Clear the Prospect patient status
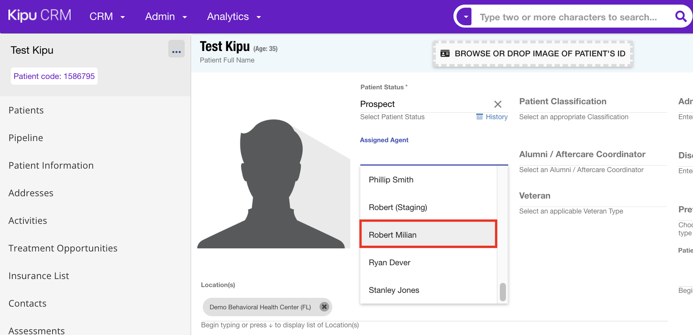Screen dimensions: 693x335 [x=498, y=104]
